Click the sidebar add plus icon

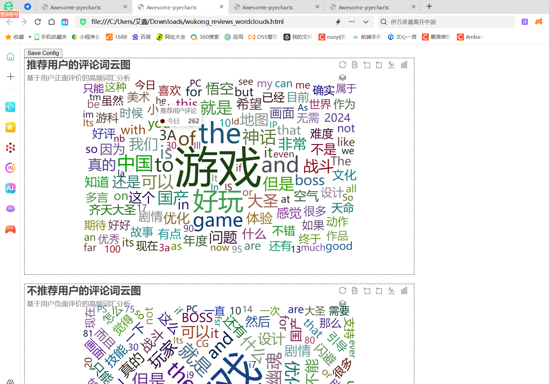[10, 77]
